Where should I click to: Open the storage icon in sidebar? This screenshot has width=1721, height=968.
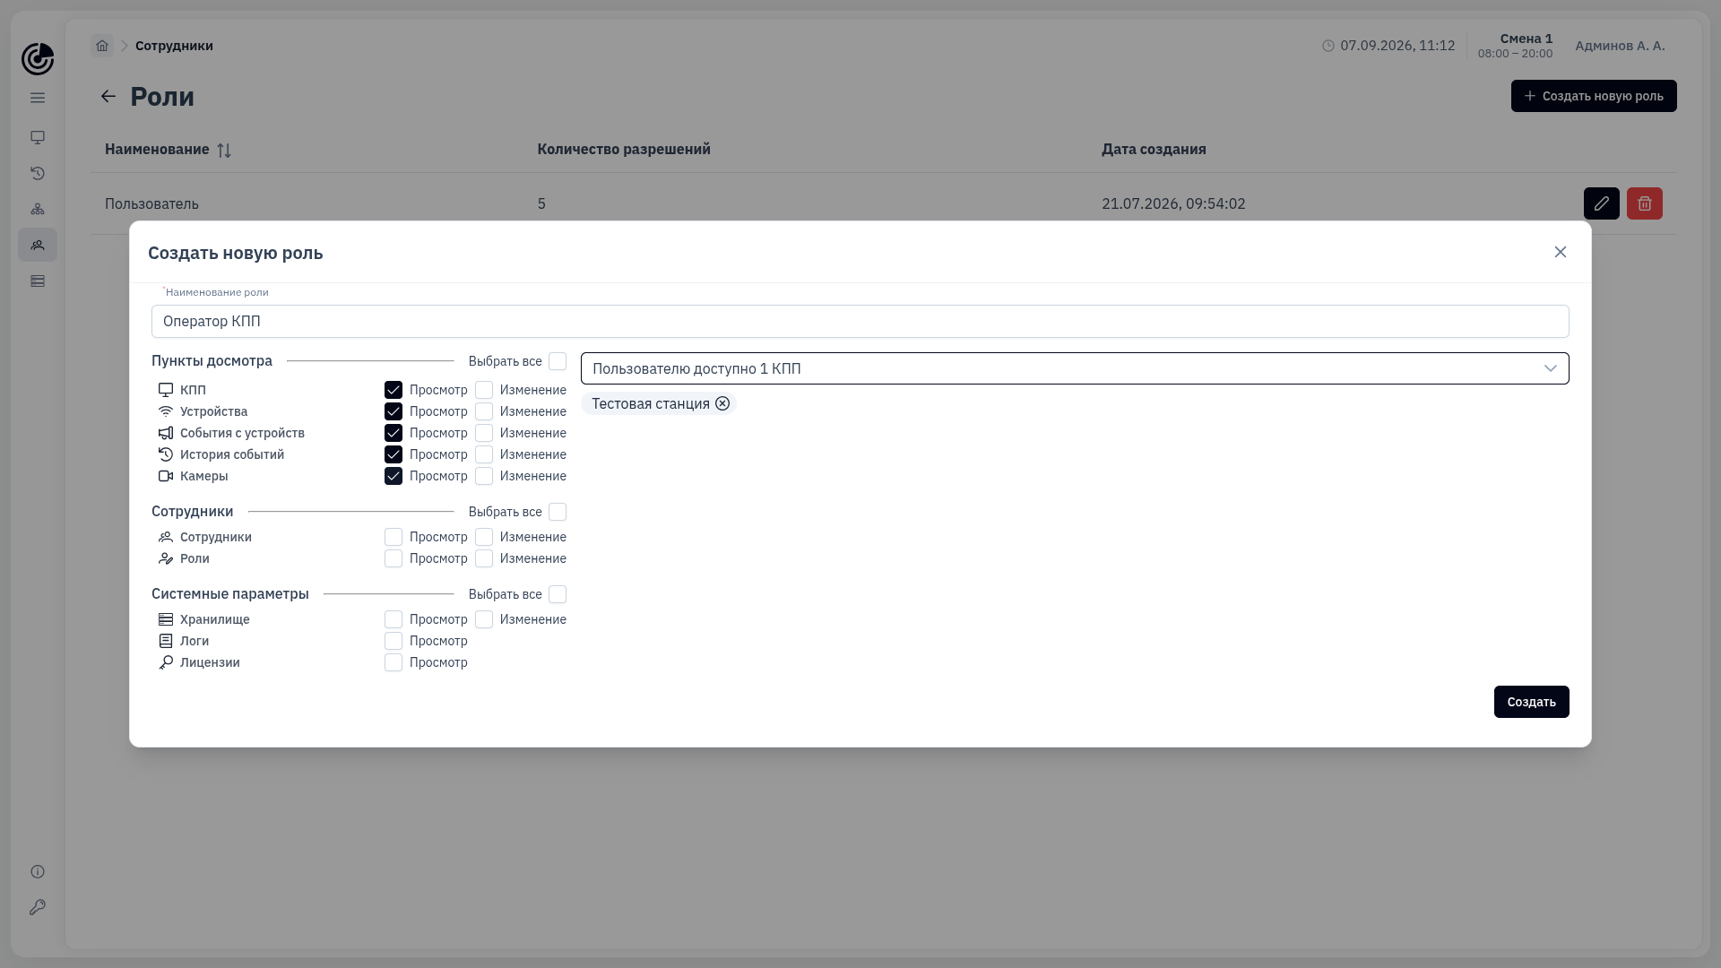point(38,281)
